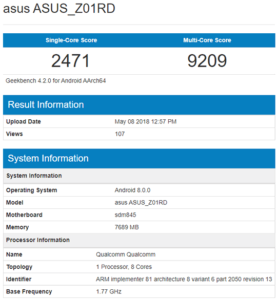The width and height of the screenshot is (277, 300).
Task: Select the ARM implementer Identifier value
Action: (x=184, y=280)
